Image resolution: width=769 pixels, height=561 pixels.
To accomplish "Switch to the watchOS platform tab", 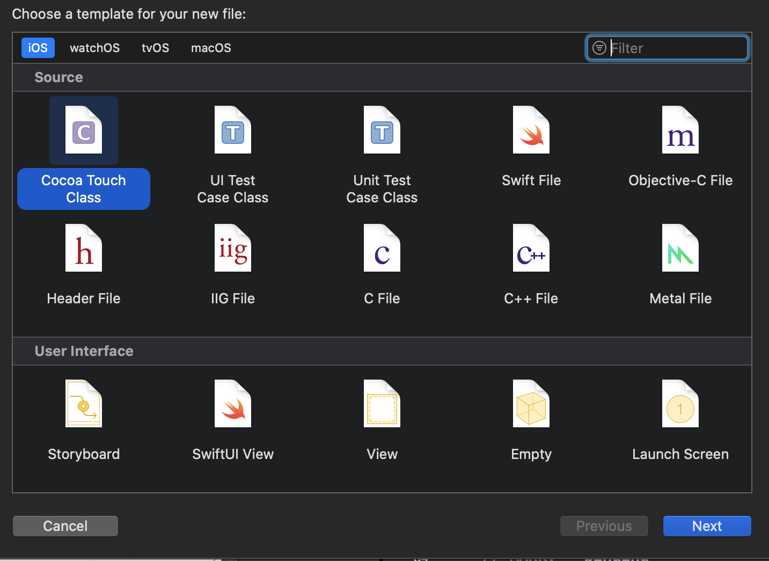I will (95, 48).
